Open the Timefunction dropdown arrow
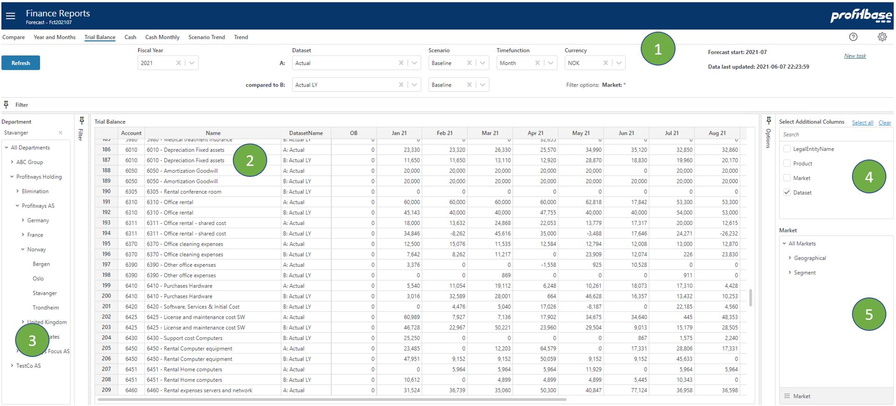The image size is (896, 406). pos(550,63)
